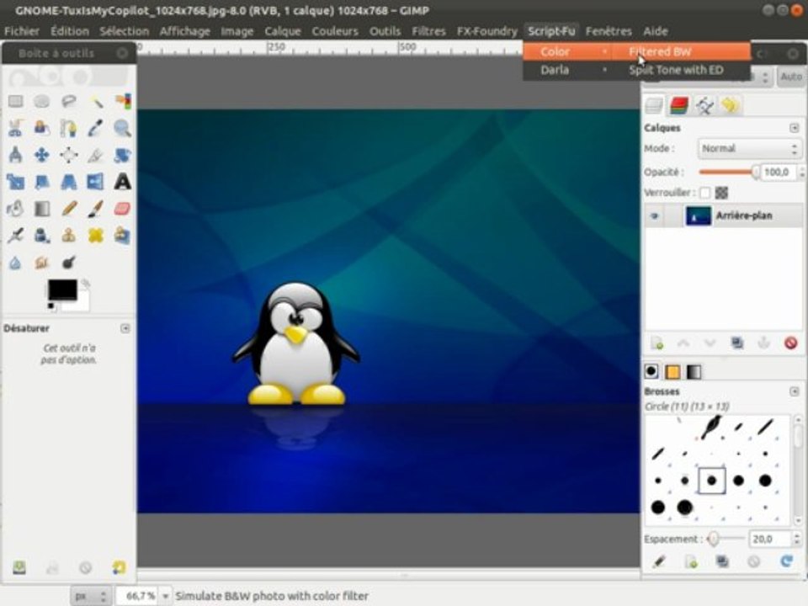The width and height of the screenshot is (808, 606).
Task: Toggle link chain column of Arrière-plan layer
Action: (x=673, y=216)
